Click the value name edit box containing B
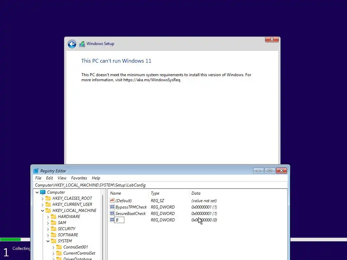The height and width of the screenshot is (260, 347). (119, 220)
